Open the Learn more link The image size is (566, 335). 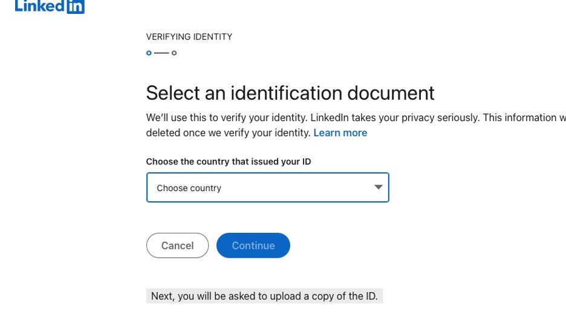point(340,133)
